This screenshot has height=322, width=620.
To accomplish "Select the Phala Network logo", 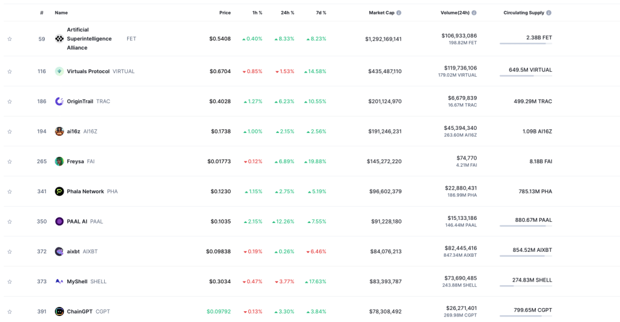I will (x=59, y=192).
